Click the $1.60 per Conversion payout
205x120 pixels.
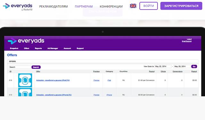tap(146, 80)
